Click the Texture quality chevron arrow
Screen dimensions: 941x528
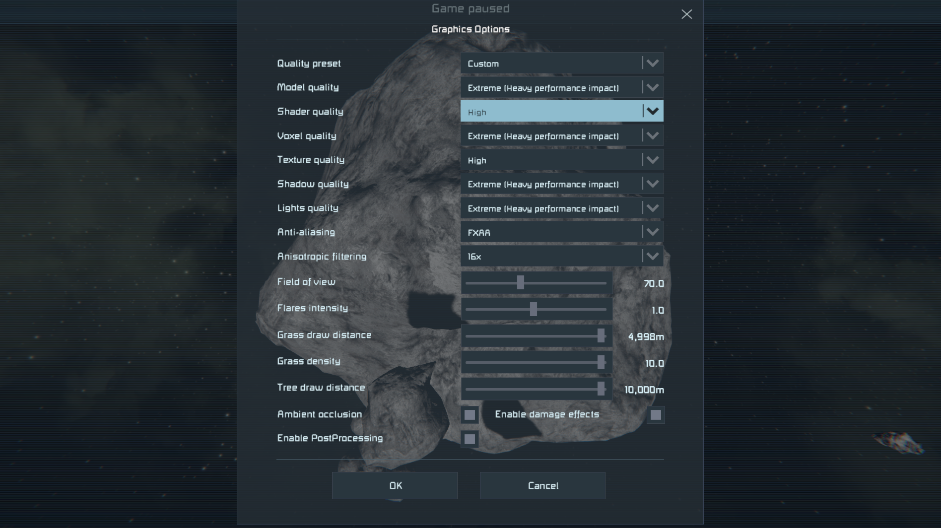pos(652,160)
